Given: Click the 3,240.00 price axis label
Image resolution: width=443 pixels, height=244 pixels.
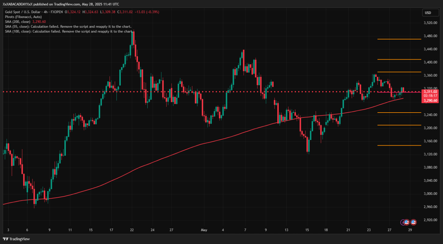Looking at the screenshot, I should point(430,115).
